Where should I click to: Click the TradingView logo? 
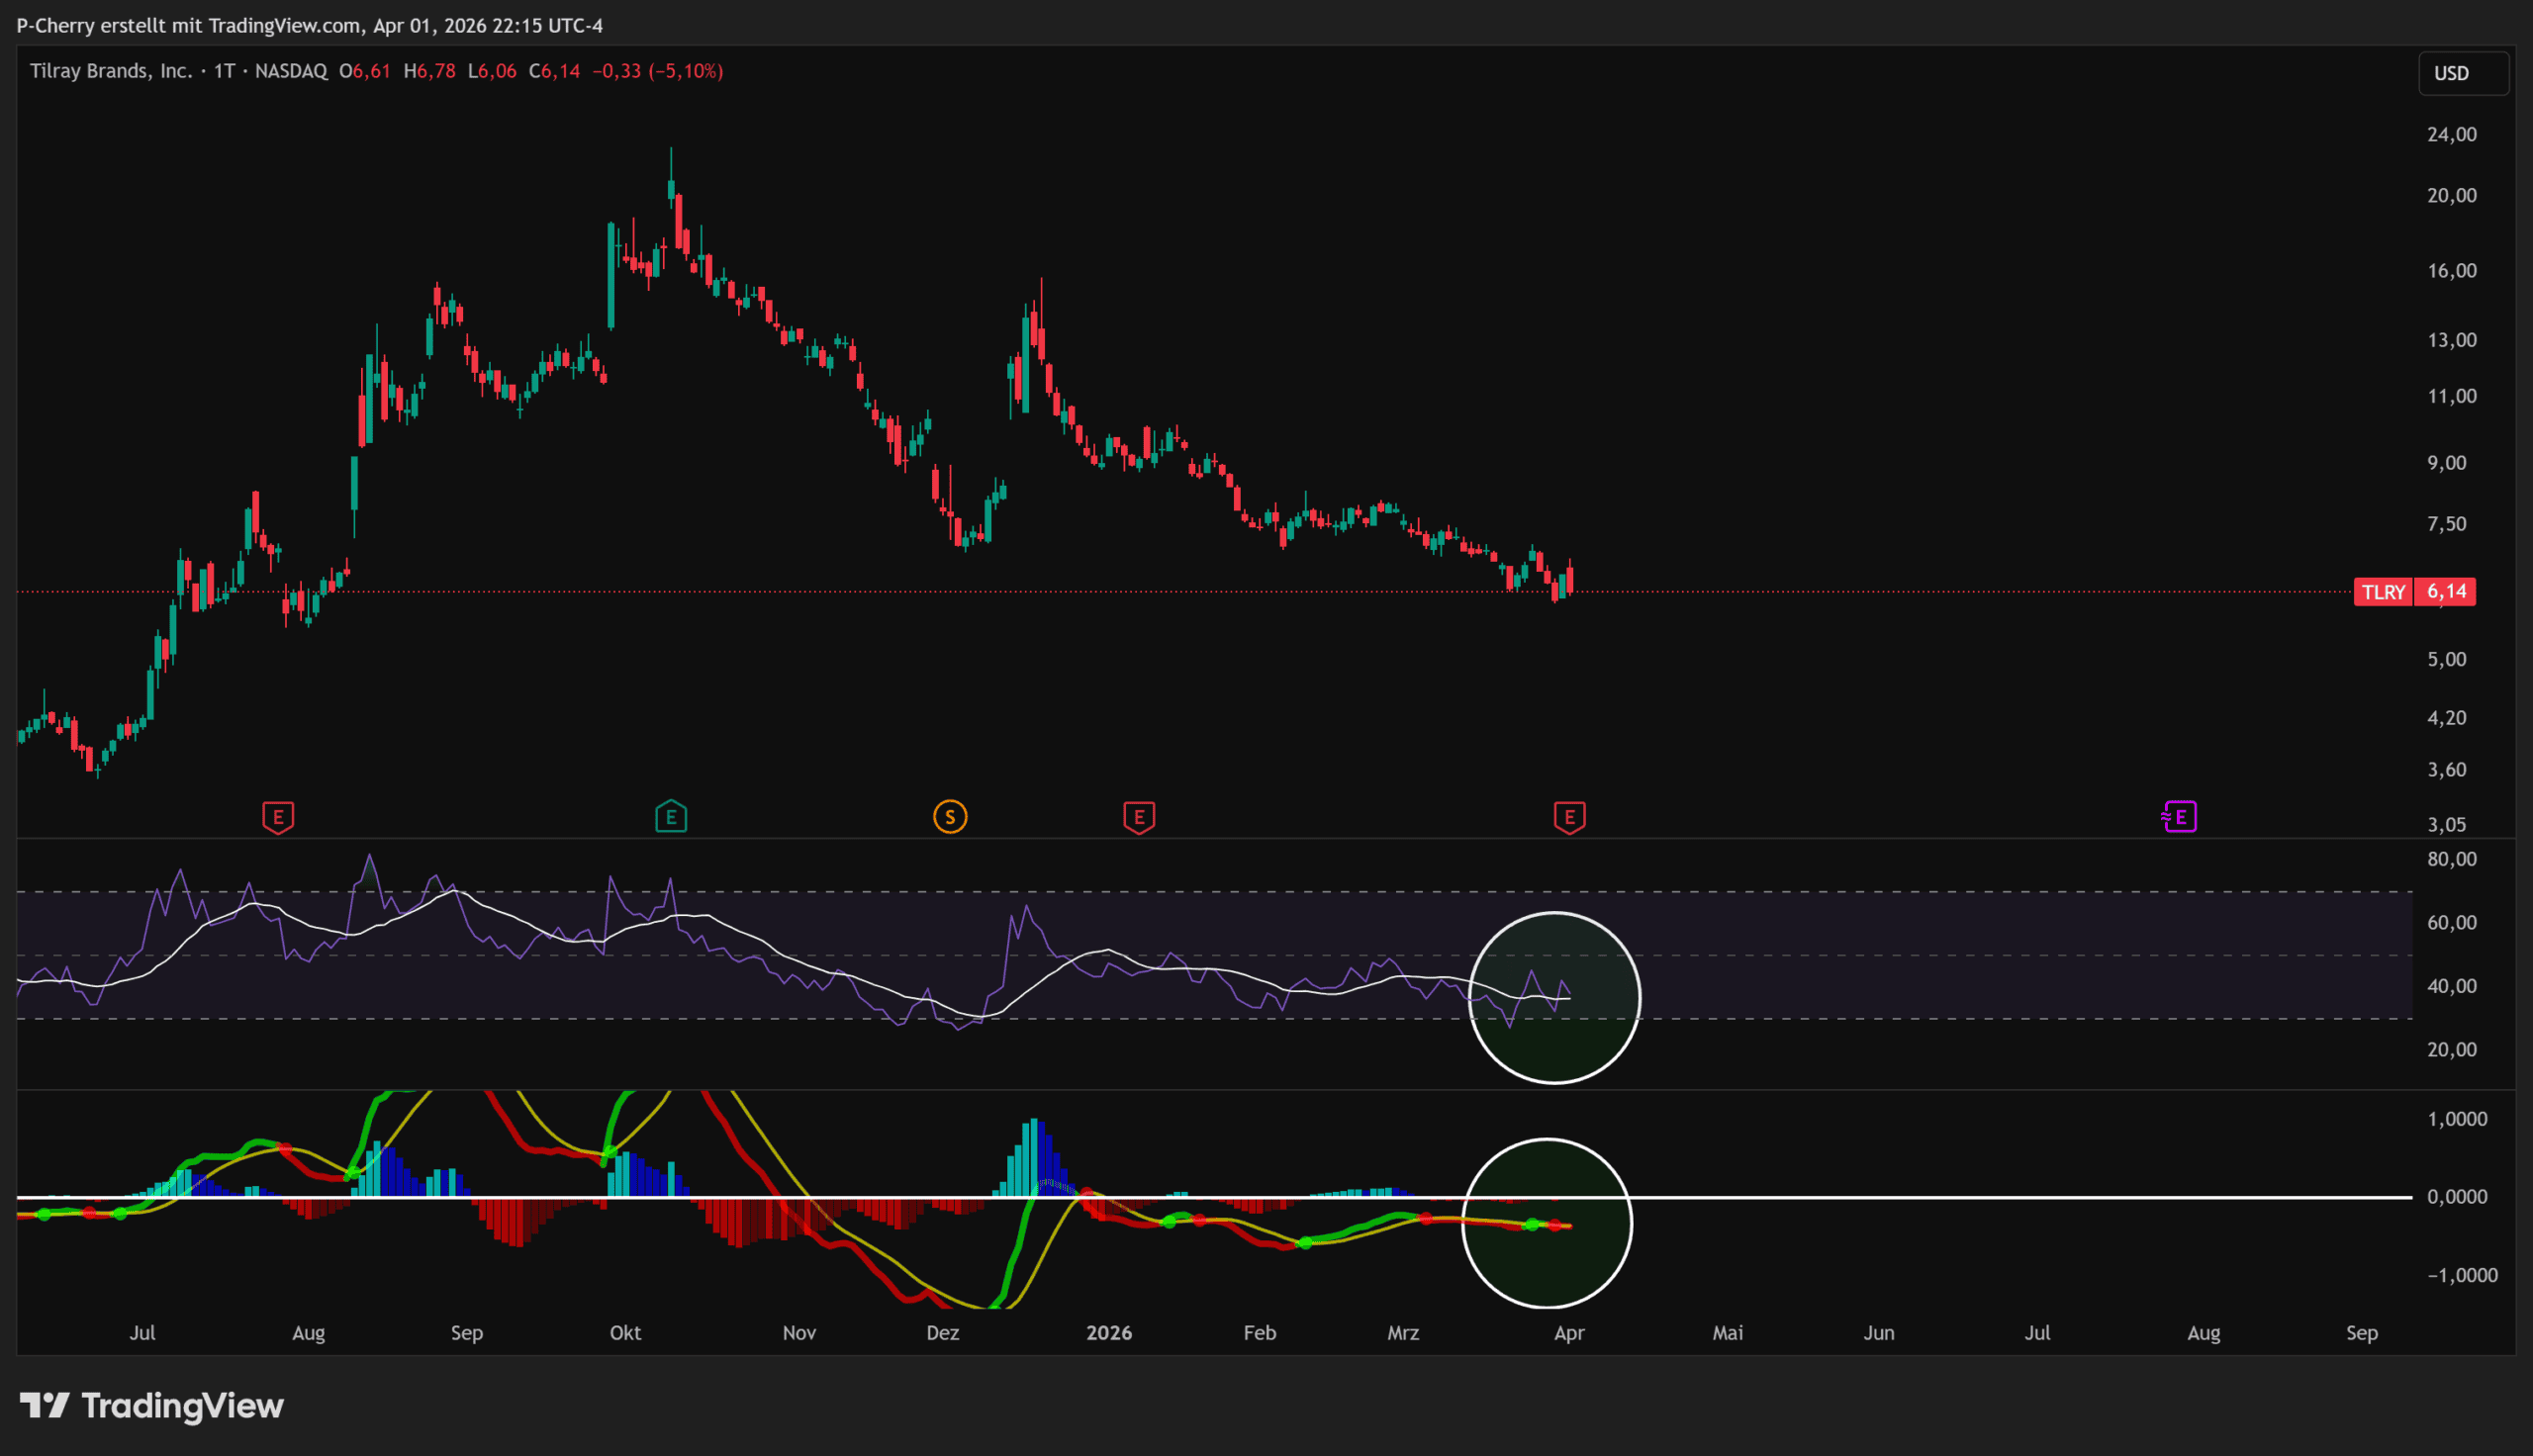point(152,1406)
